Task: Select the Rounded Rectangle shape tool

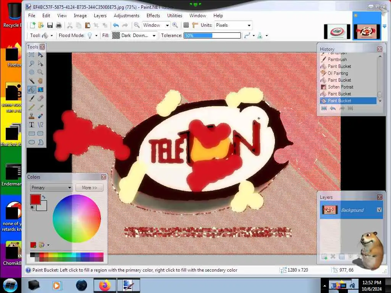Action: pos(40,133)
